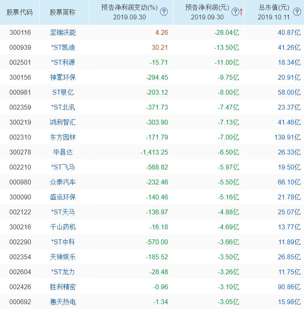This screenshot has height=309, width=304.
Task: Select stock code 300116
Action: [20, 32]
